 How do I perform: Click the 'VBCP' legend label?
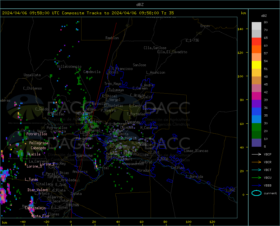[x=268, y=154]
